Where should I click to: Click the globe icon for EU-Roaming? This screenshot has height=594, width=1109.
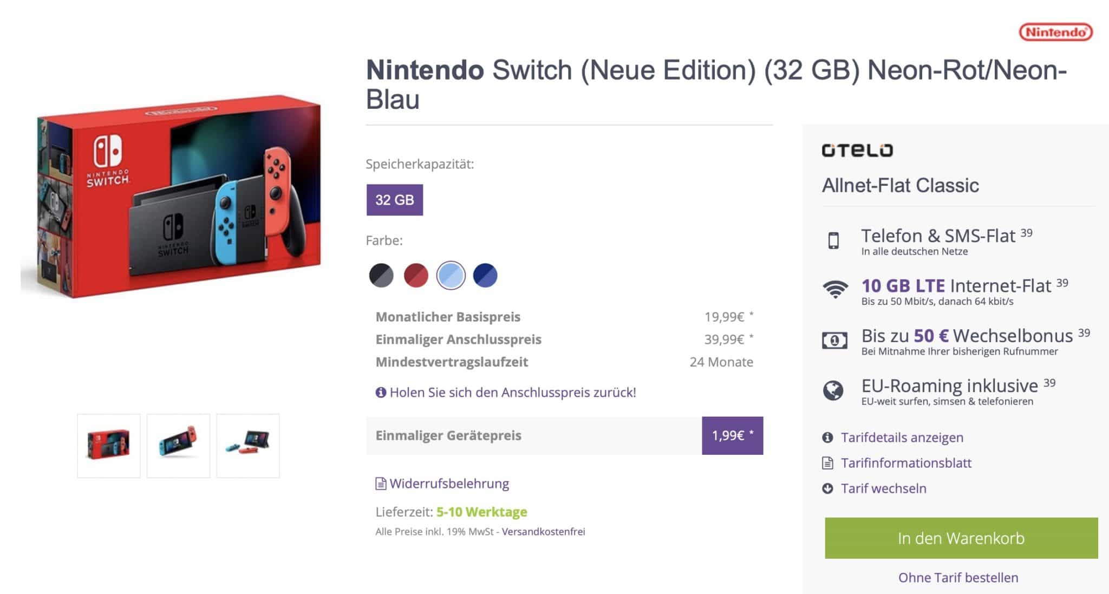click(x=833, y=390)
